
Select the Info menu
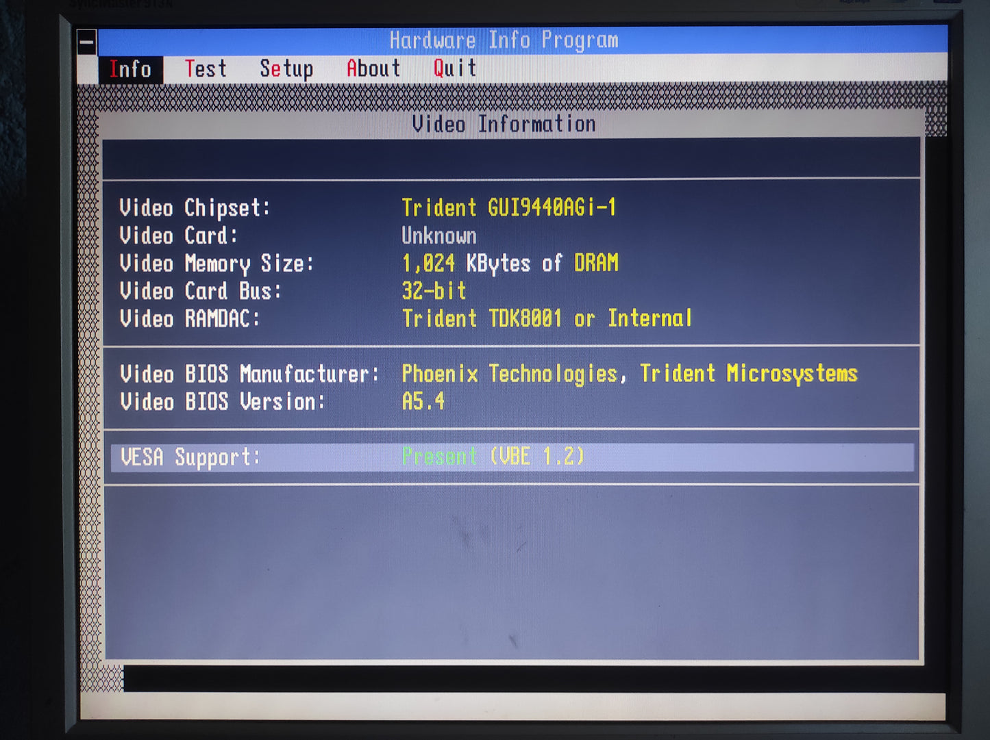pos(132,68)
